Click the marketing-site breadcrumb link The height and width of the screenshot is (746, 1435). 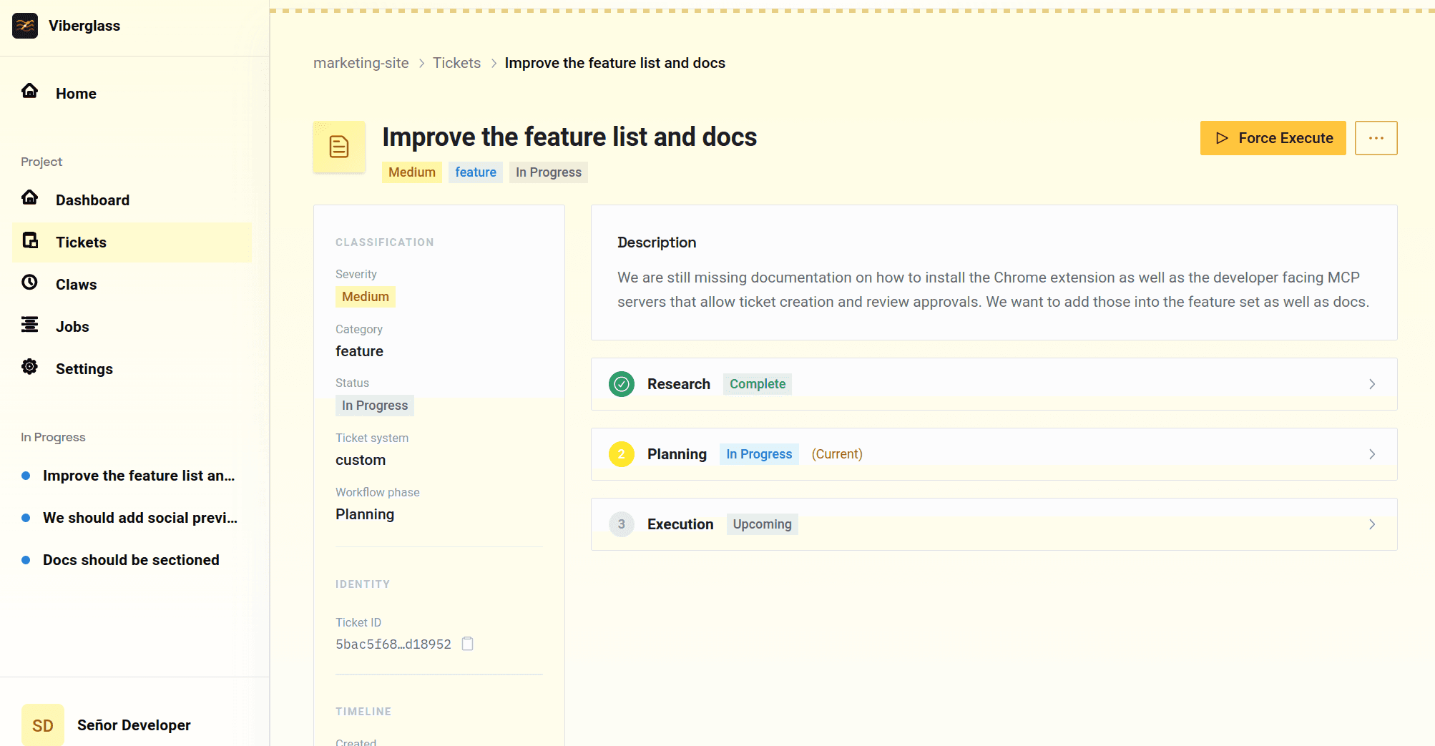pos(361,63)
